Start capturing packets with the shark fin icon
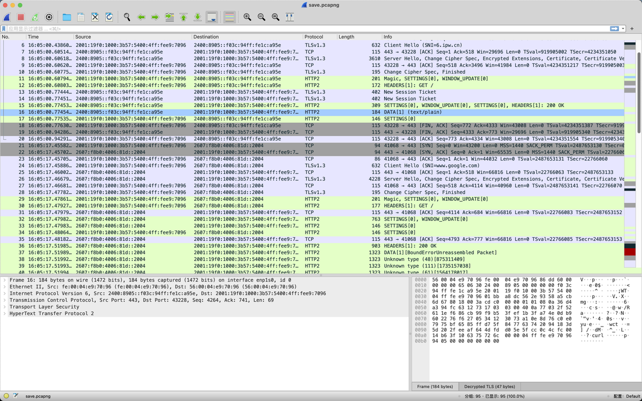The height and width of the screenshot is (401, 642). (x=7, y=17)
